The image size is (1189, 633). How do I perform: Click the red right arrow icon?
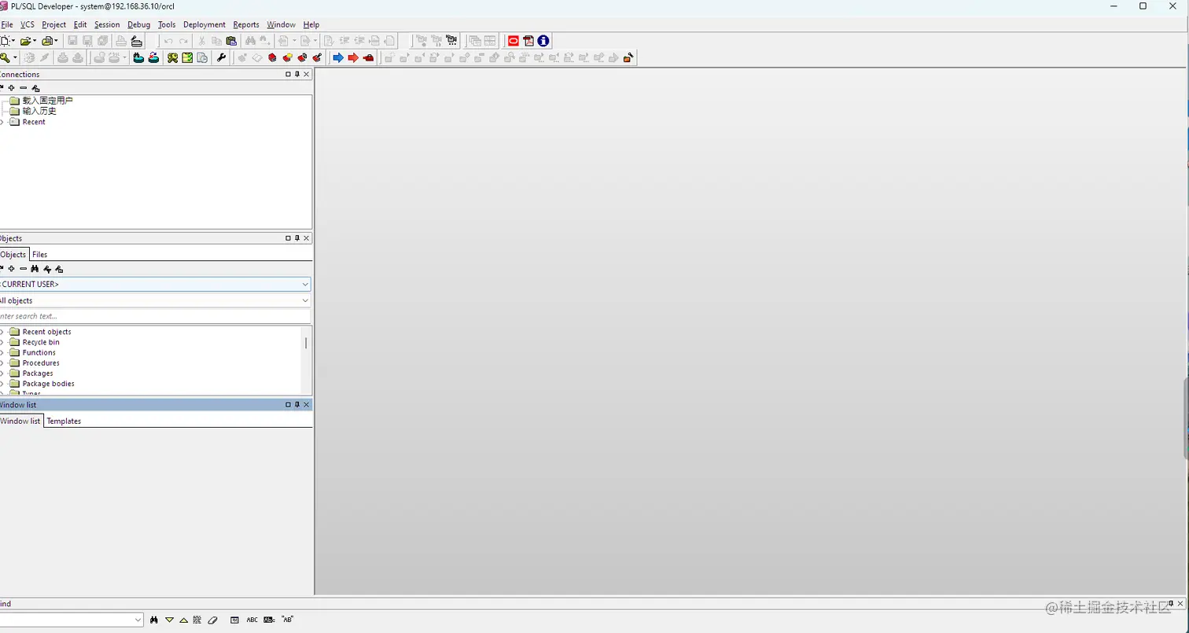(x=353, y=57)
